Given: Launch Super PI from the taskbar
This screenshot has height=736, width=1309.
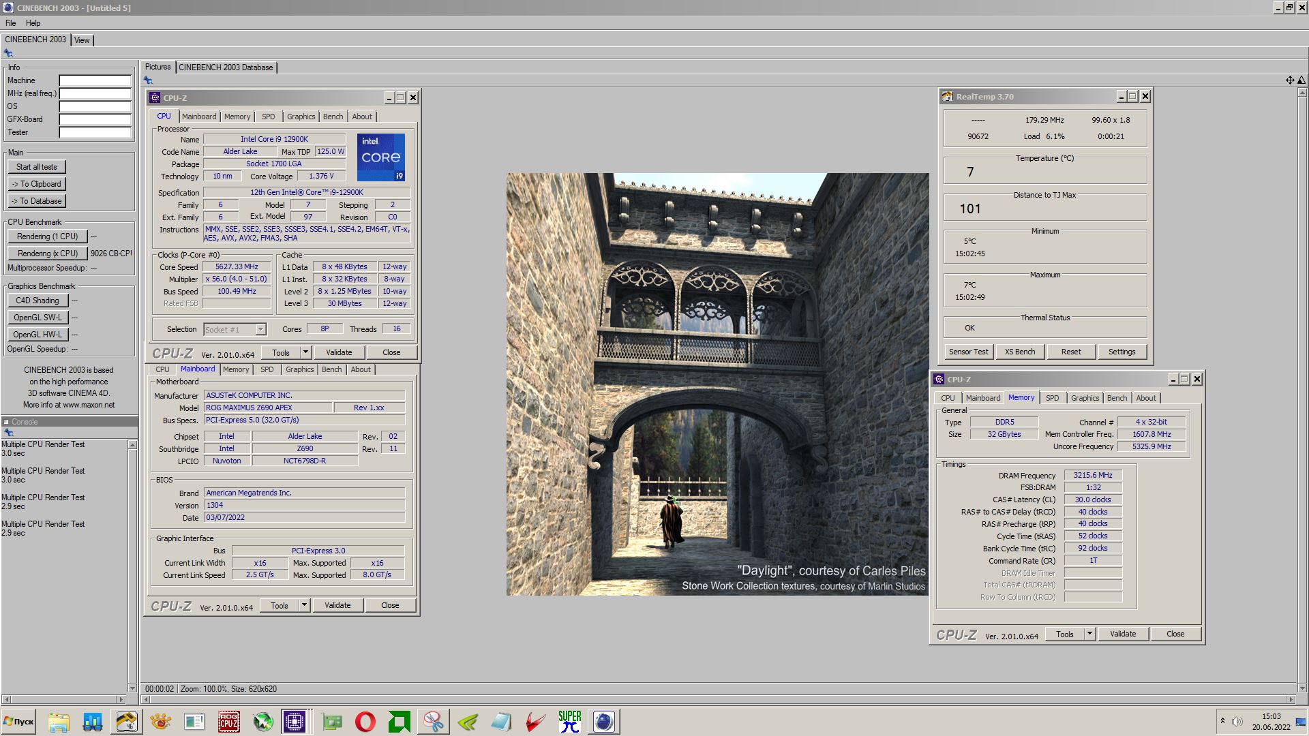Looking at the screenshot, I should [x=569, y=722].
